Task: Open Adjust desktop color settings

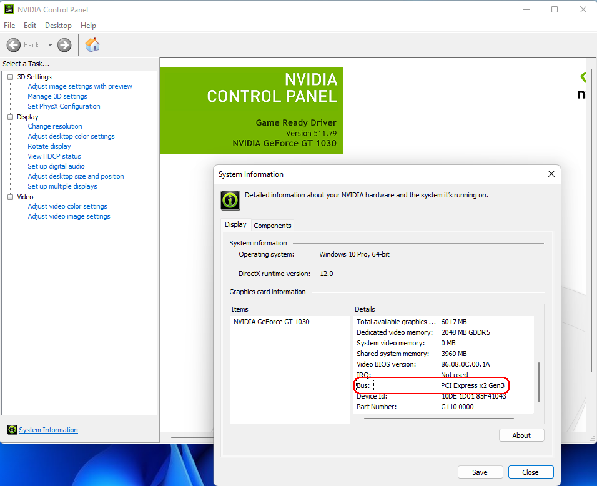Action: 71,136
